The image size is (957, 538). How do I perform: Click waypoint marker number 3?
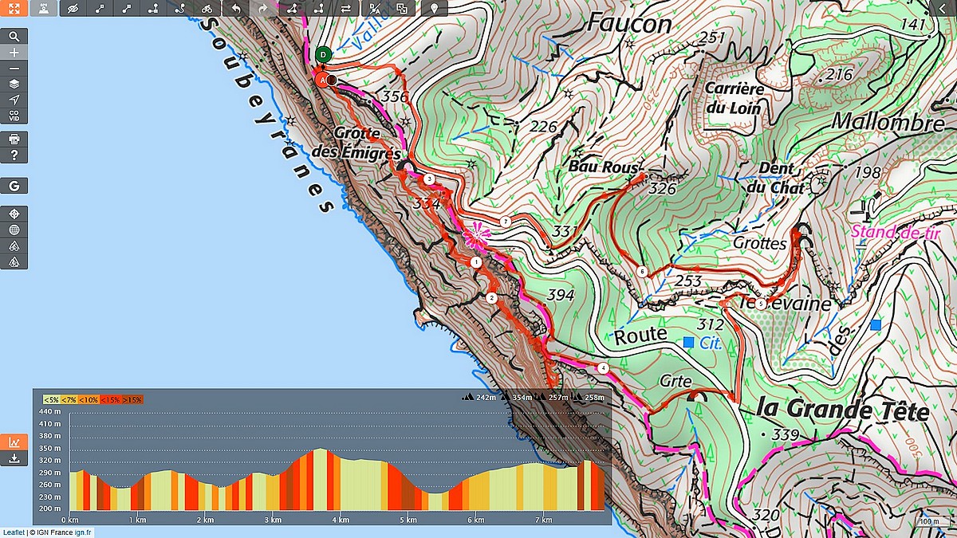pos(429,179)
